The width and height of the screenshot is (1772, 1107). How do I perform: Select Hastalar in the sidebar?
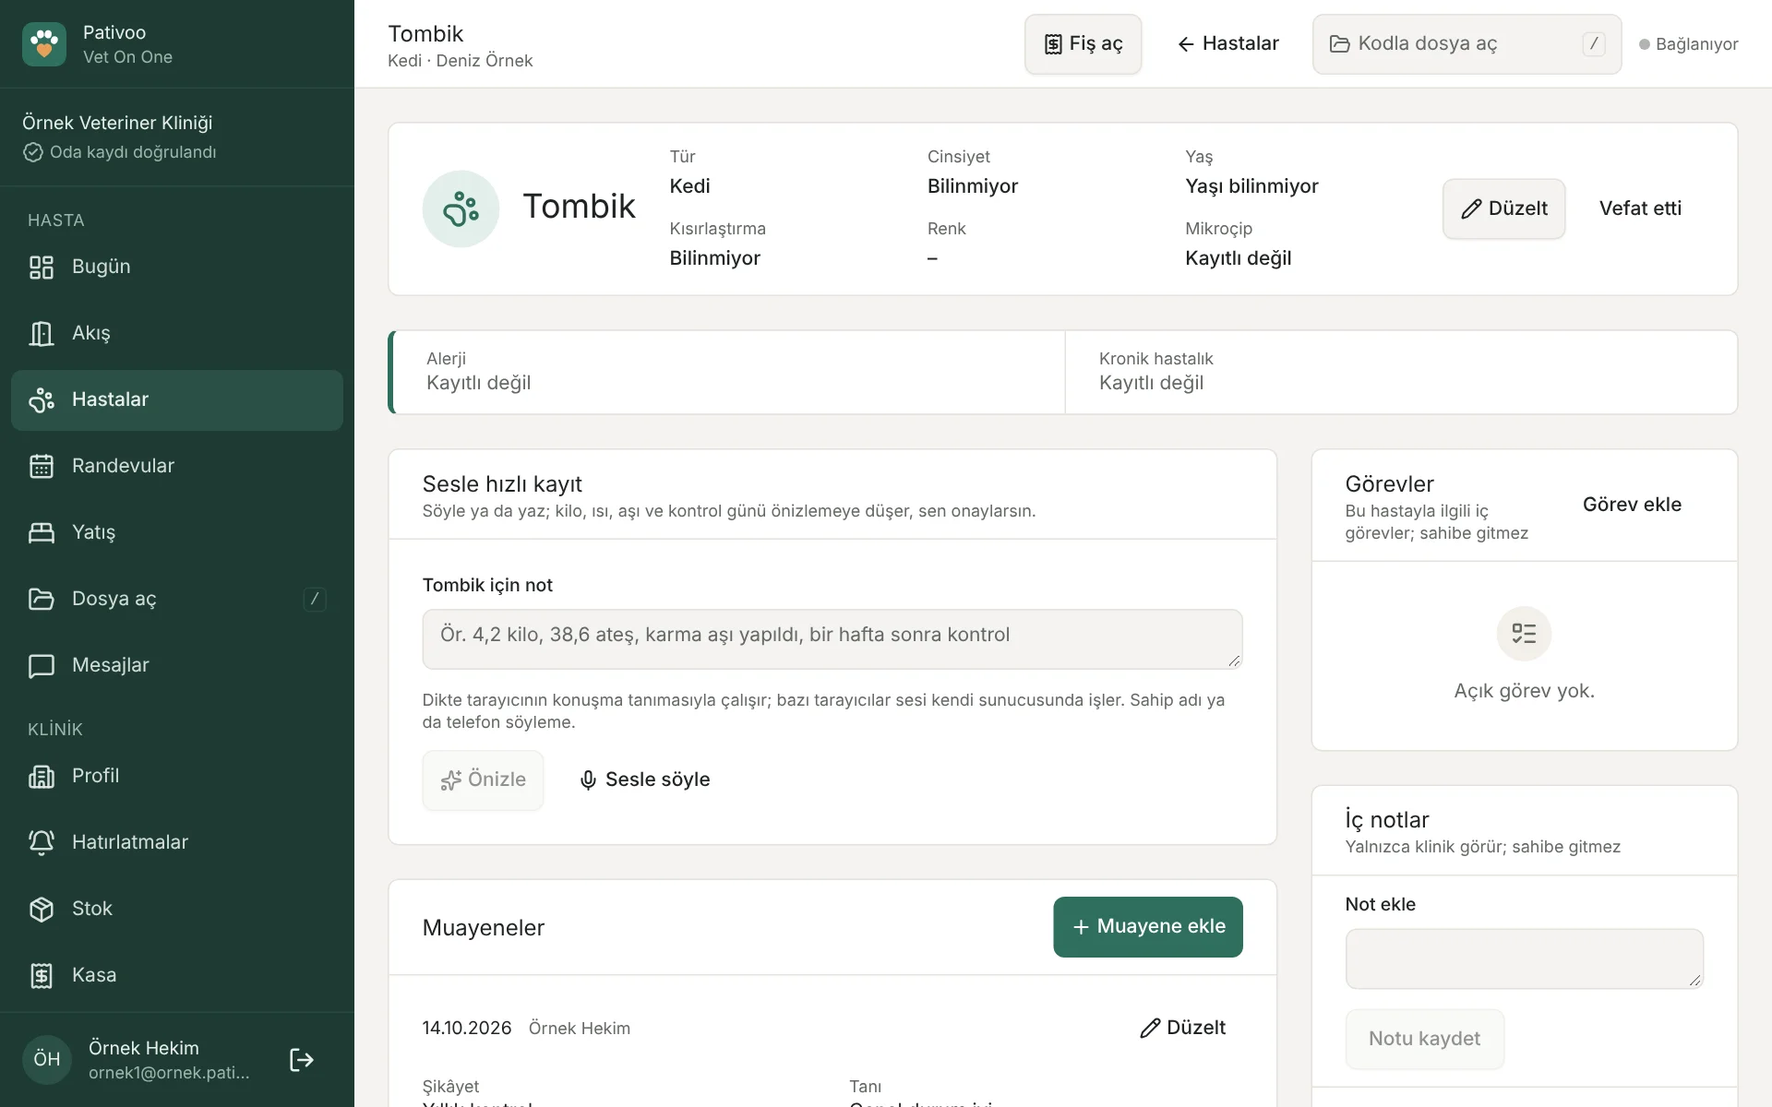pyautogui.click(x=177, y=399)
